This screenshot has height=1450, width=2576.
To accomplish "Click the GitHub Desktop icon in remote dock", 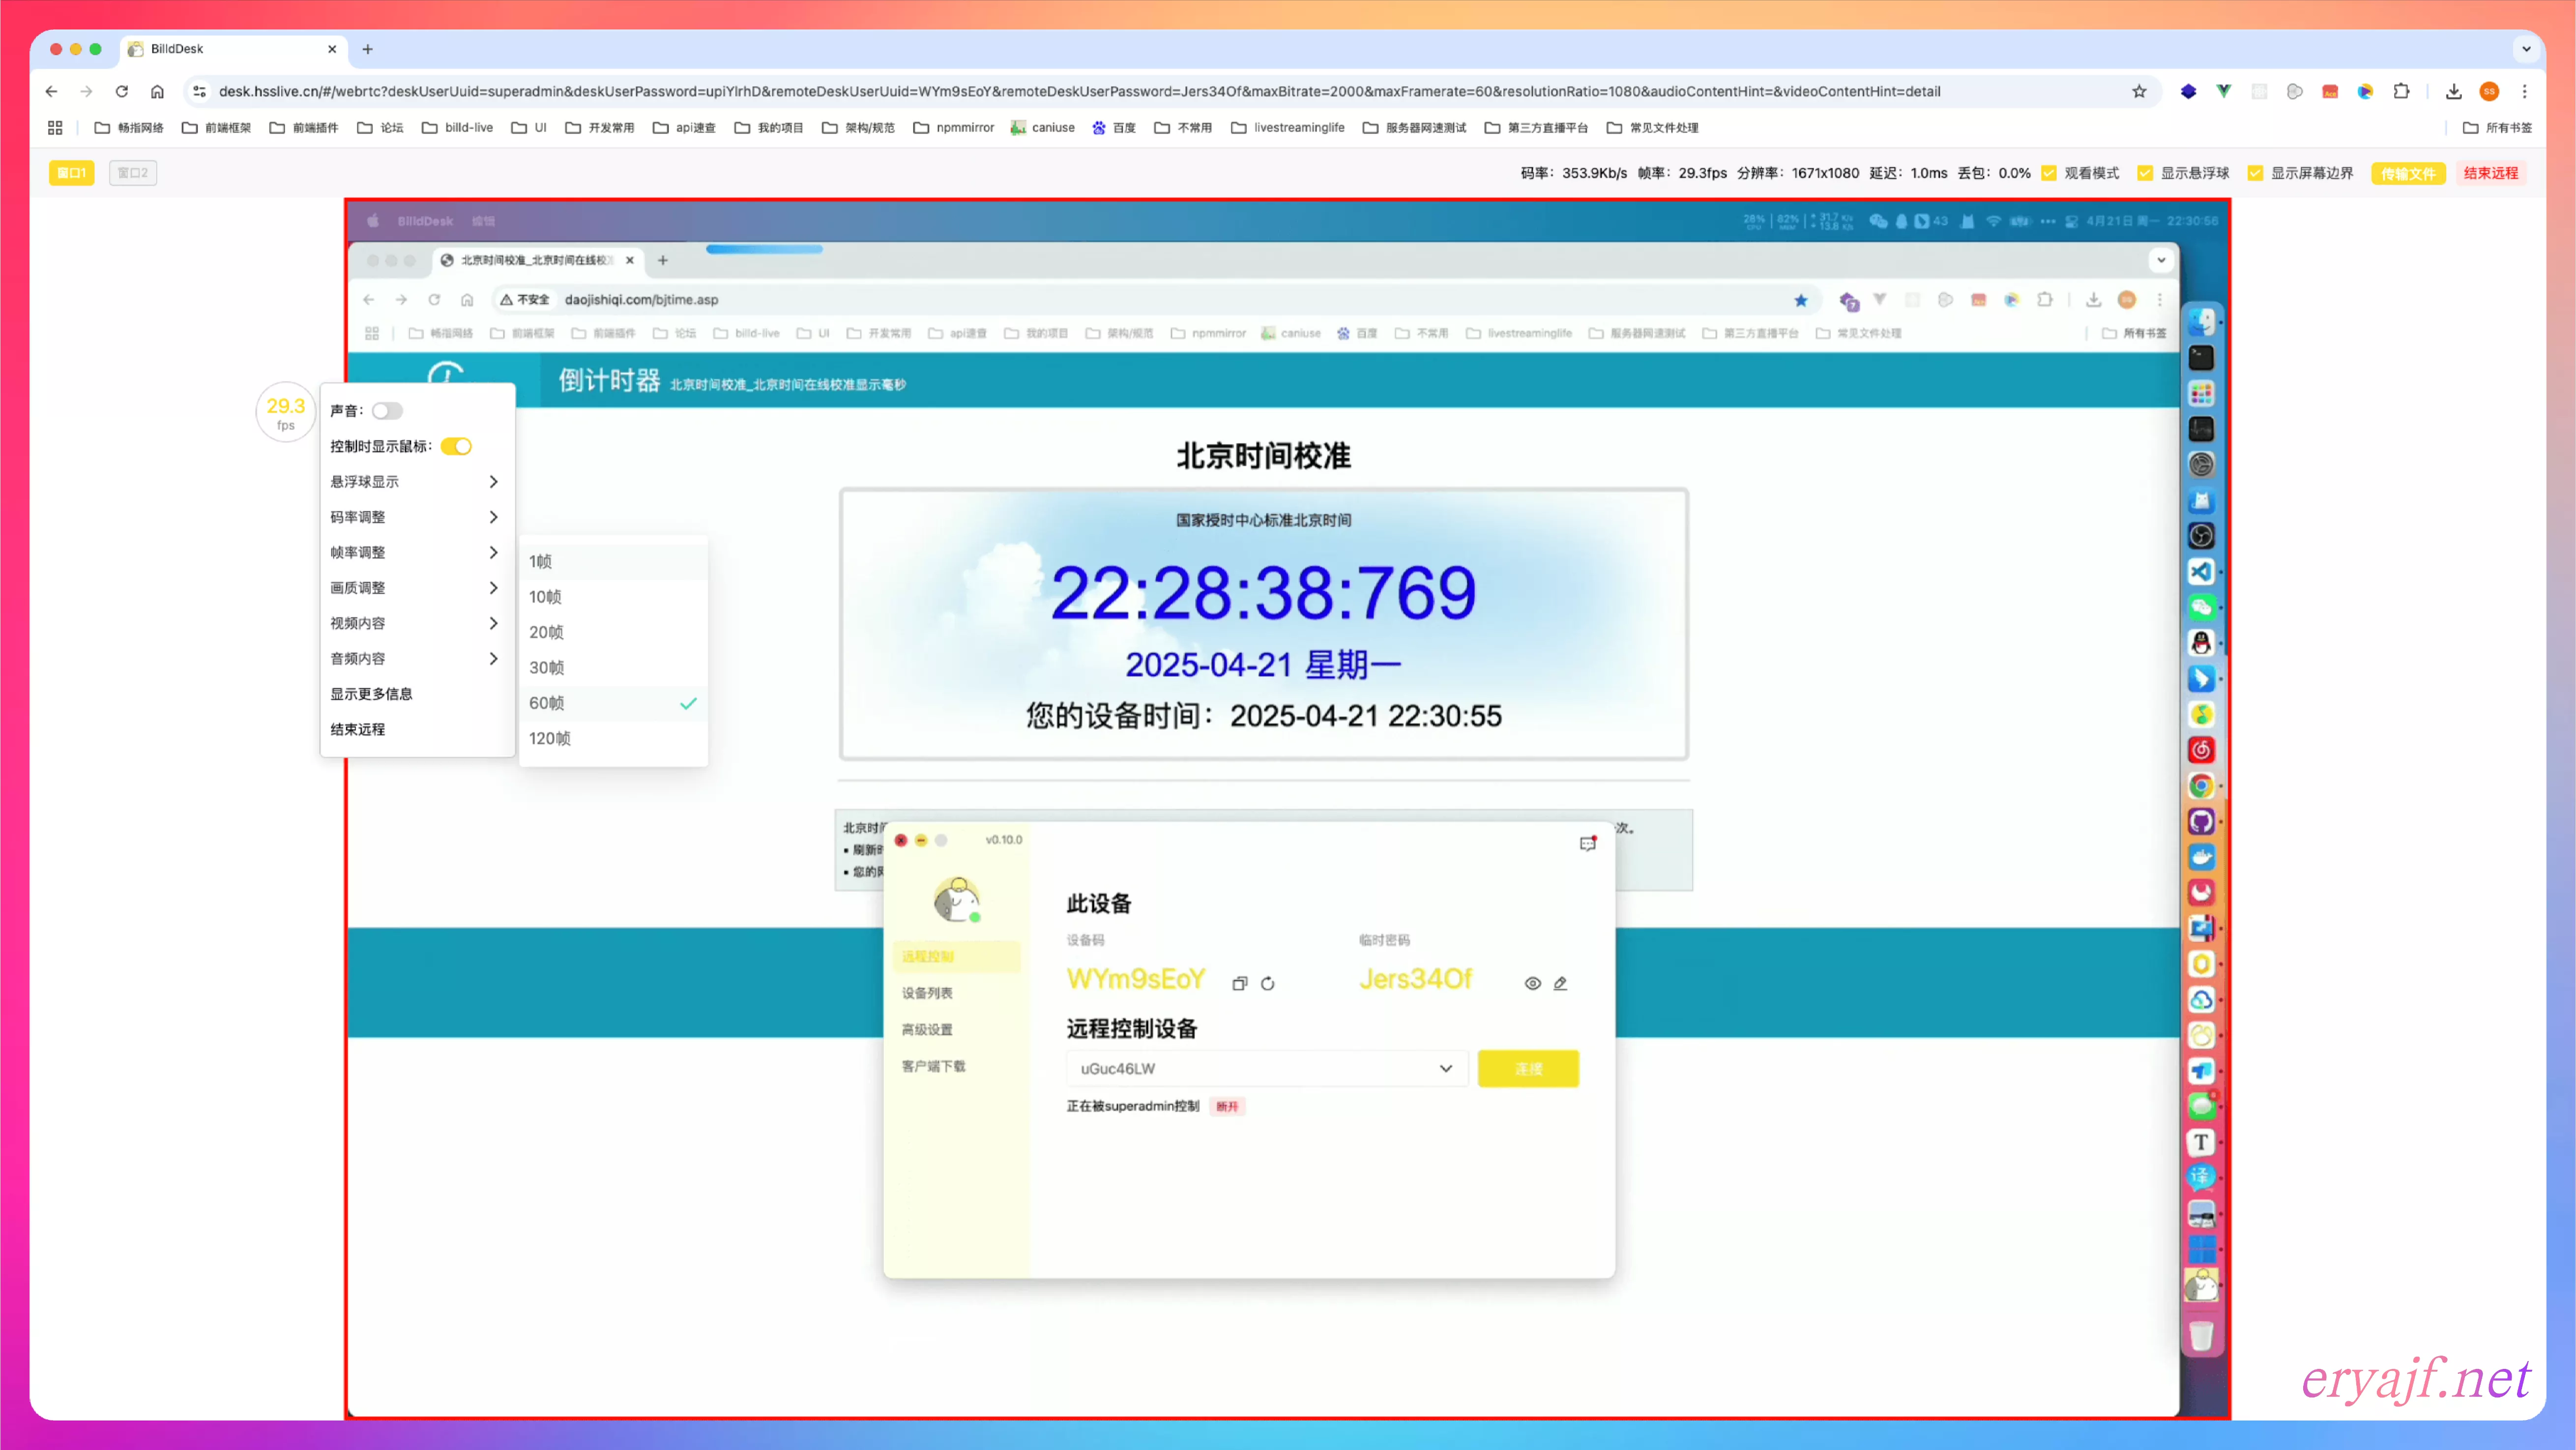I will click(2201, 821).
